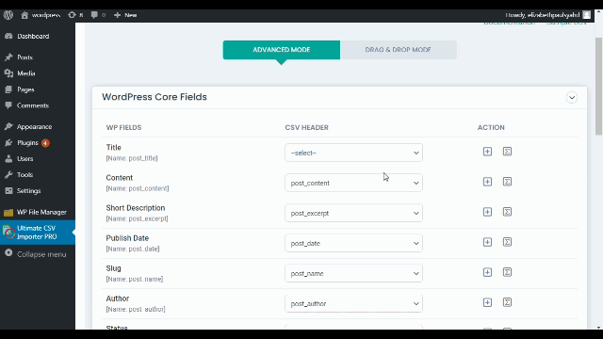Click the sigma formula icon in Content row
603x339 pixels.
[507, 182]
